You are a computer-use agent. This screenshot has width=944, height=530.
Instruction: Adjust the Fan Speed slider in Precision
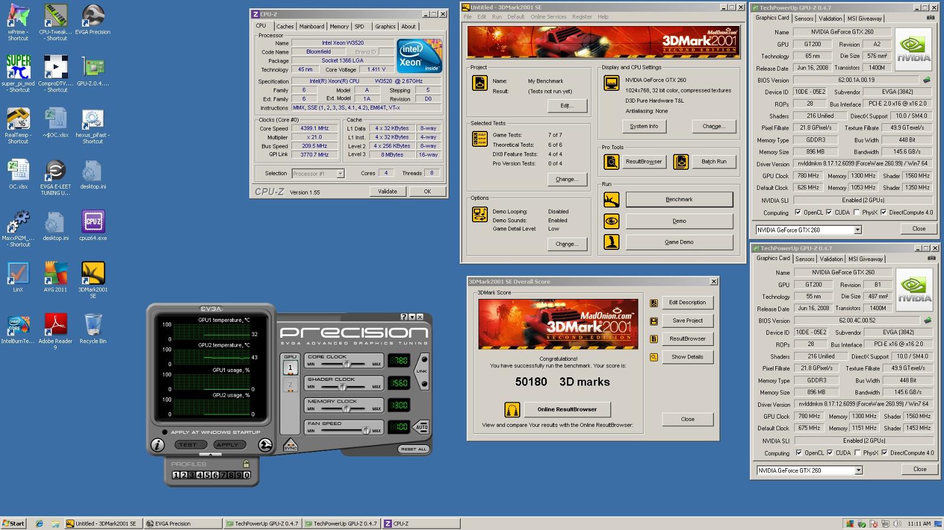coord(365,430)
